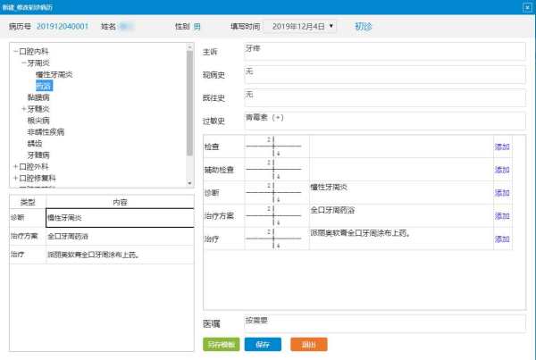This screenshot has height=360, width=536.
Task: Click the blue 保存 button
Action: point(263,344)
